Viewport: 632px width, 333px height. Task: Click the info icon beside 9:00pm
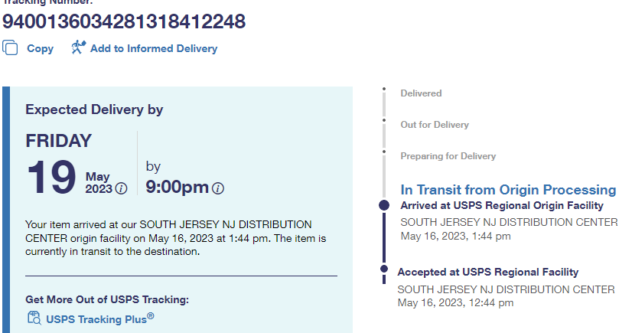point(218,188)
